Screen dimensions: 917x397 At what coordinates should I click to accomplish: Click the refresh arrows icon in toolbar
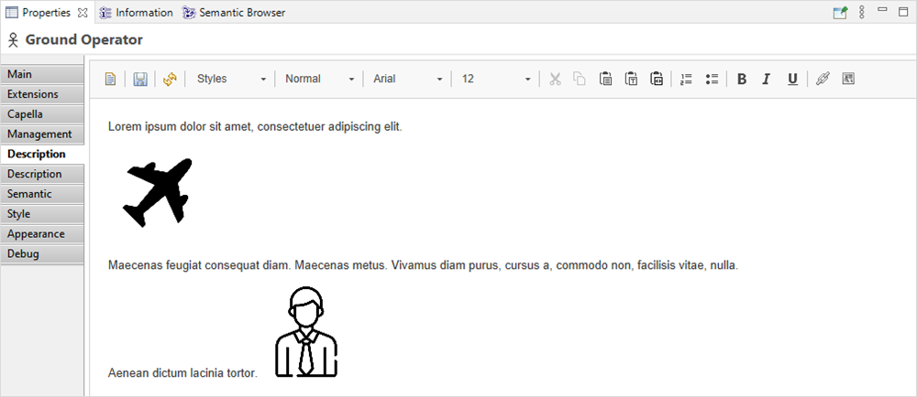[x=170, y=80]
